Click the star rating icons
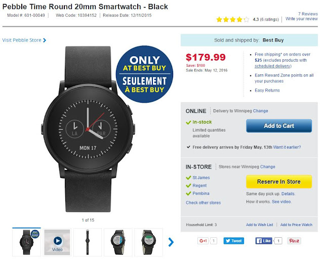The height and width of the screenshot is (261, 324). point(232,19)
